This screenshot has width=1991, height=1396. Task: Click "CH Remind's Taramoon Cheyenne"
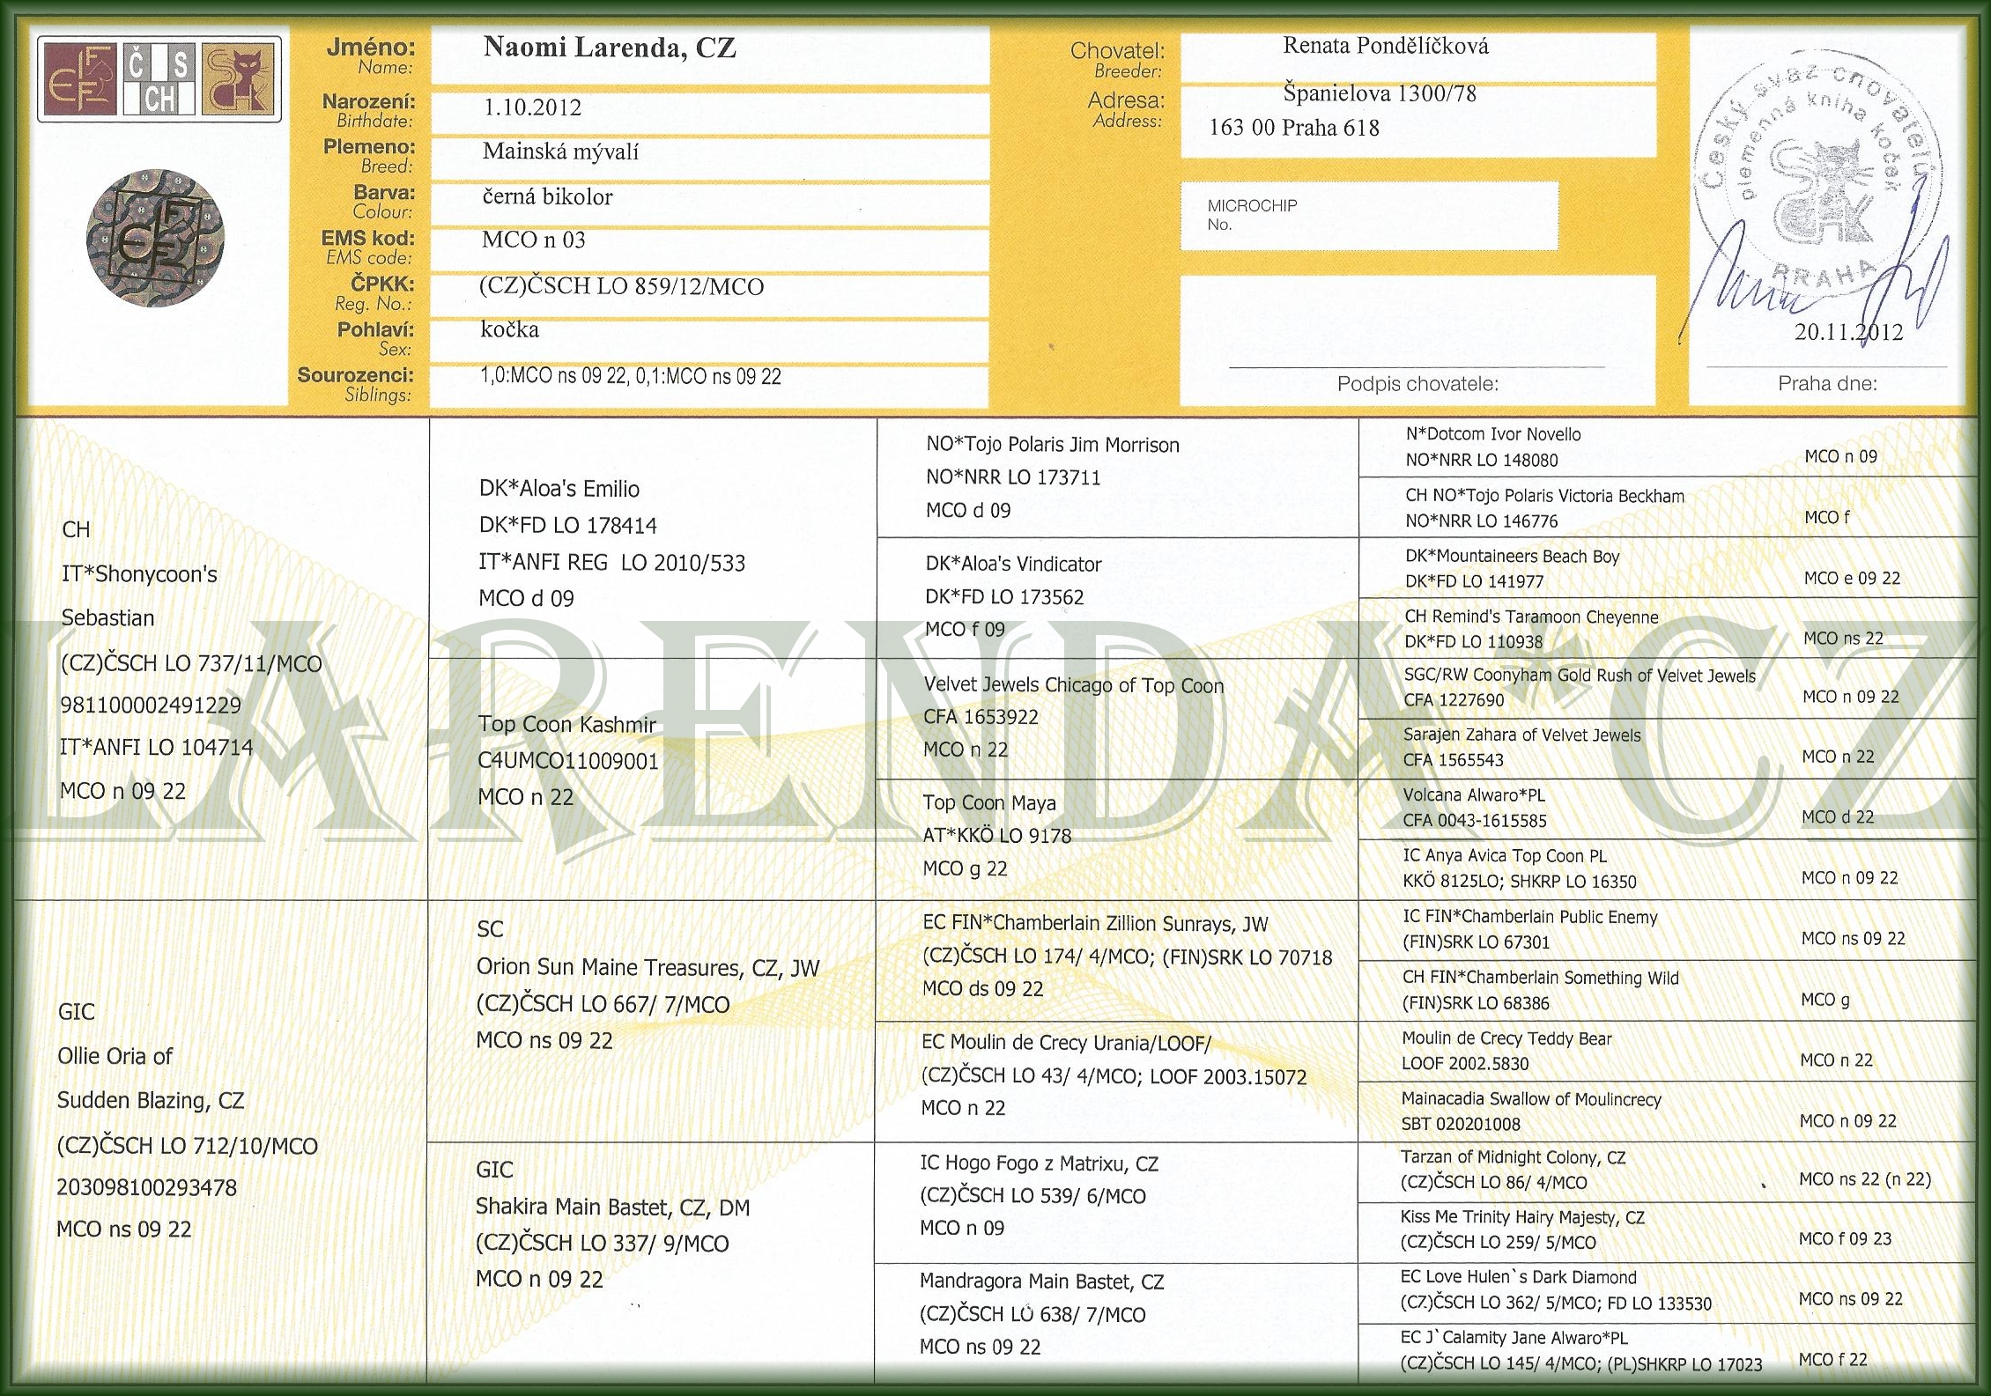[1532, 617]
